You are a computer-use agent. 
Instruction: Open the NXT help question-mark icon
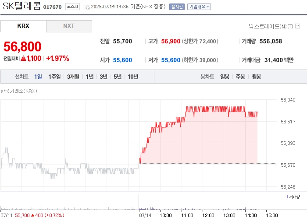coord(298,26)
